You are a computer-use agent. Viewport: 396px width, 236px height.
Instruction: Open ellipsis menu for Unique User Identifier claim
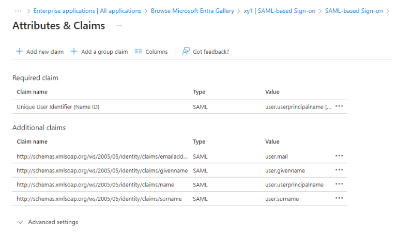(339, 106)
